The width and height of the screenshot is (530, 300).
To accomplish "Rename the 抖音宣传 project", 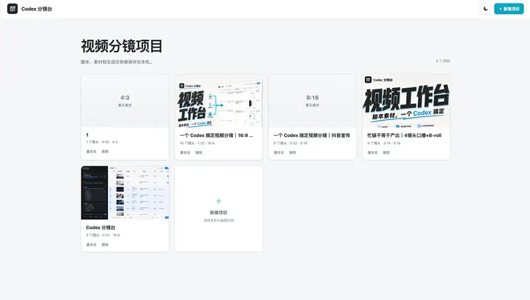I will (x=279, y=152).
